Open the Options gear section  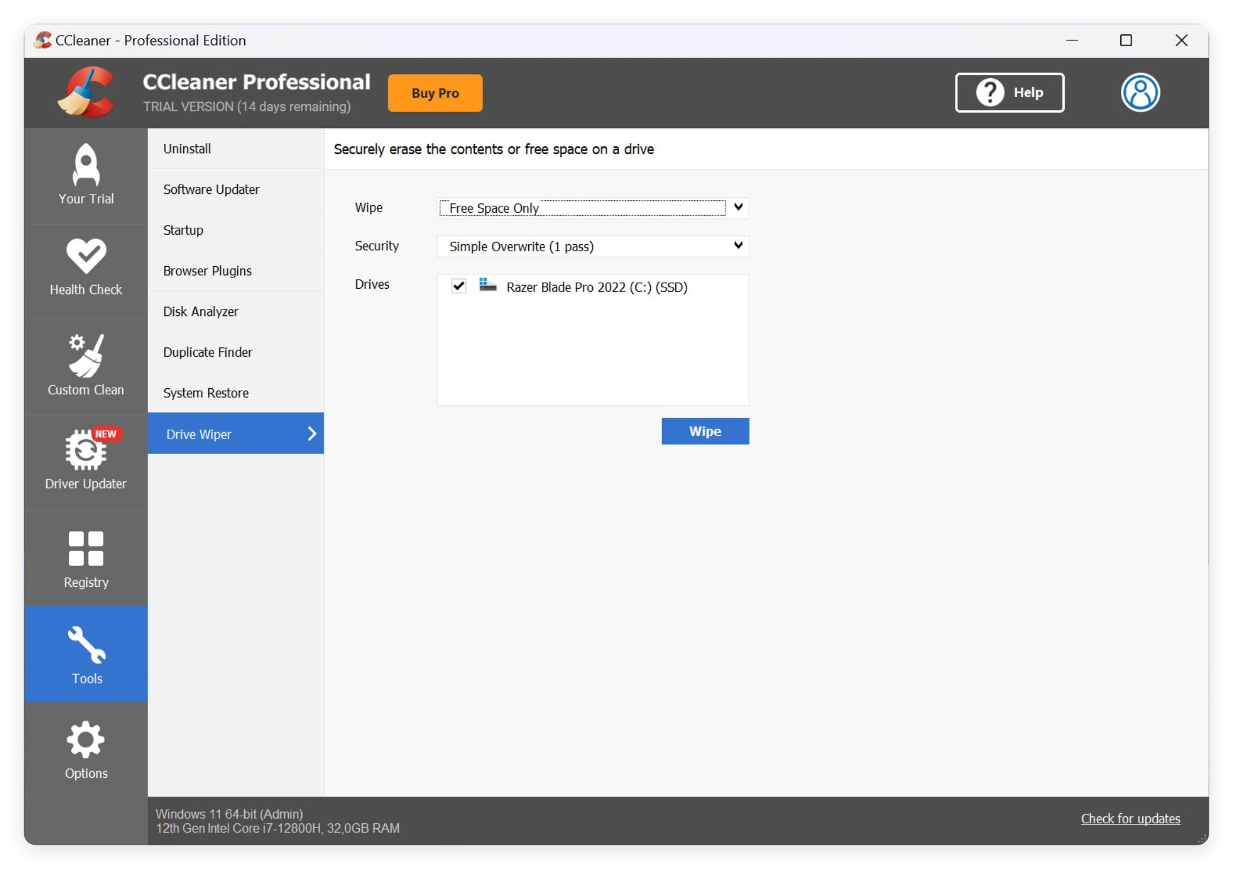click(86, 750)
